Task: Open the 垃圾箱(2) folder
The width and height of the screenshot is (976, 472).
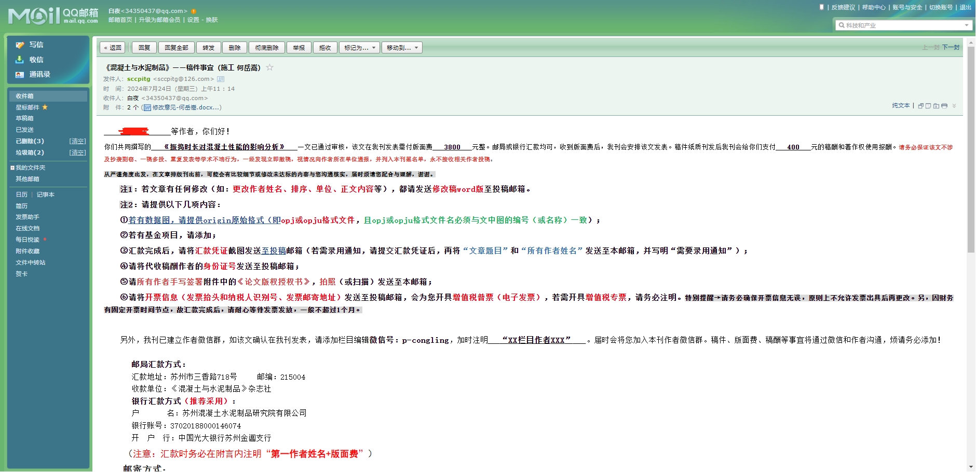Action: 30,152
